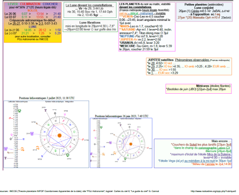Click the Météores (étoiles filantes) box heading
Image resolution: width=239 pixels, height=195 pixels.
coord(213,86)
